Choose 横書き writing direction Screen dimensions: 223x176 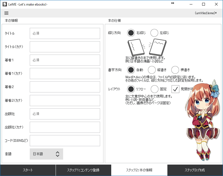coord(175,70)
